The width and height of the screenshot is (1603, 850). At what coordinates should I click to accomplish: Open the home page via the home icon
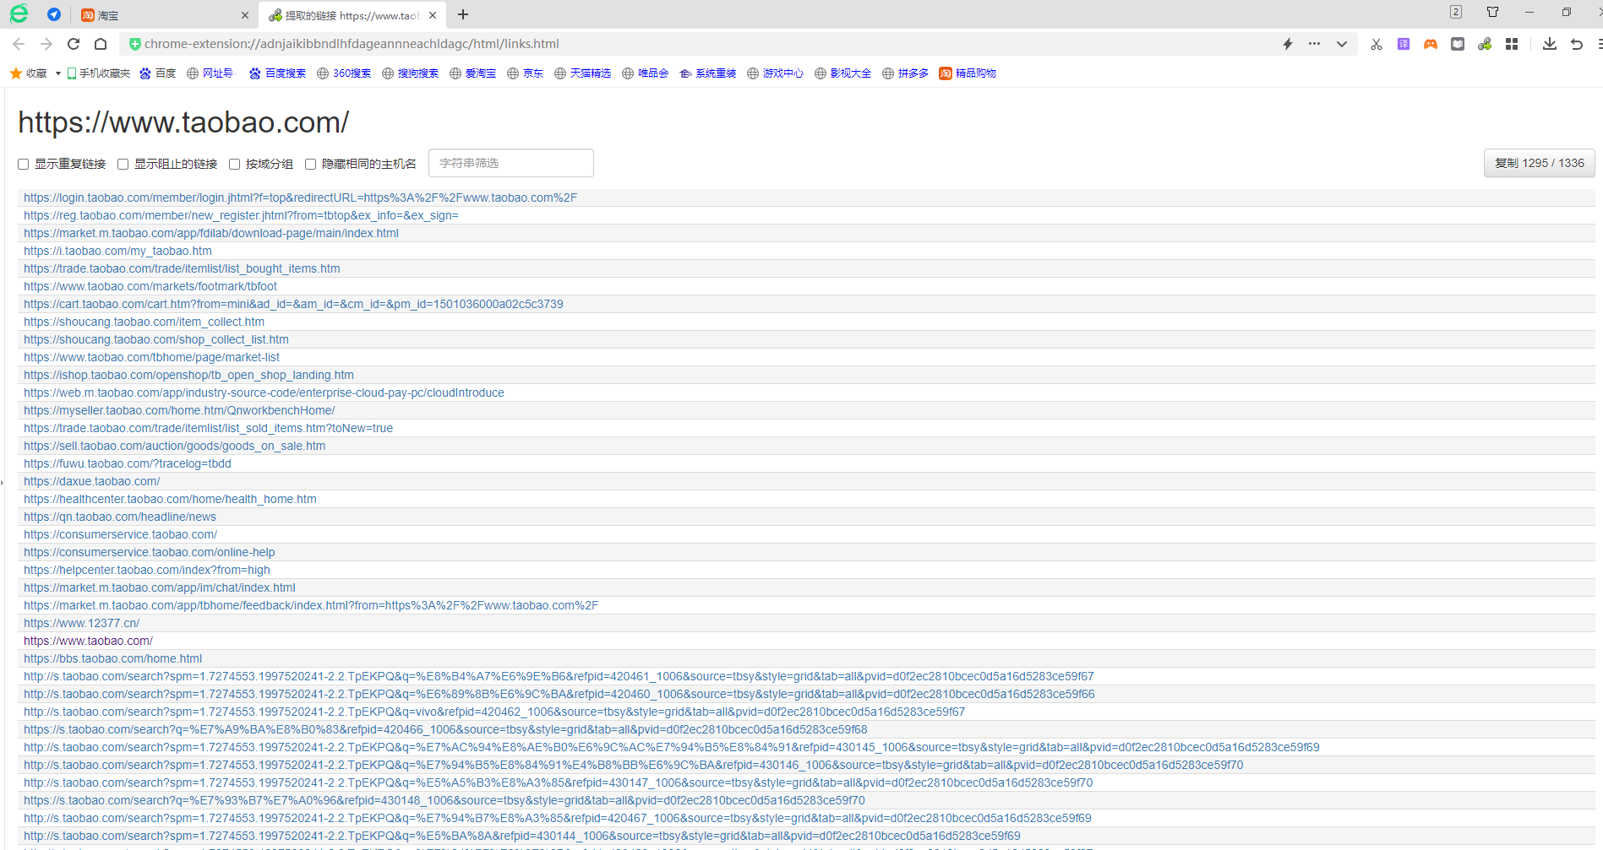click(x=101, y=44)
